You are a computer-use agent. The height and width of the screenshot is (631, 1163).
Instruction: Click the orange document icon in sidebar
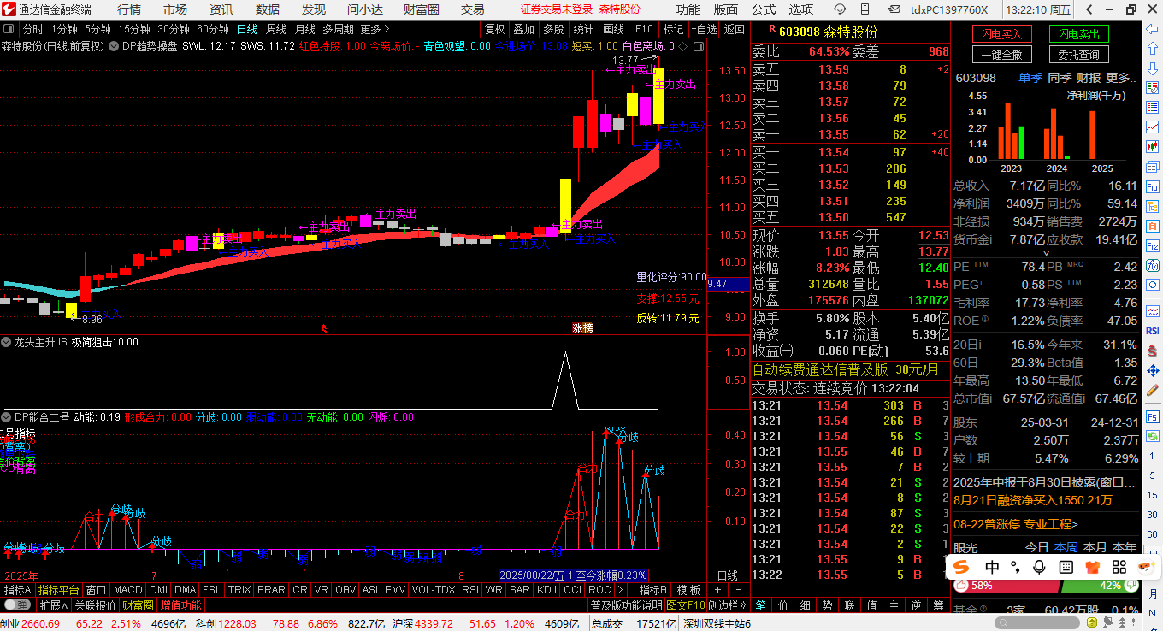click(1152, 226)
